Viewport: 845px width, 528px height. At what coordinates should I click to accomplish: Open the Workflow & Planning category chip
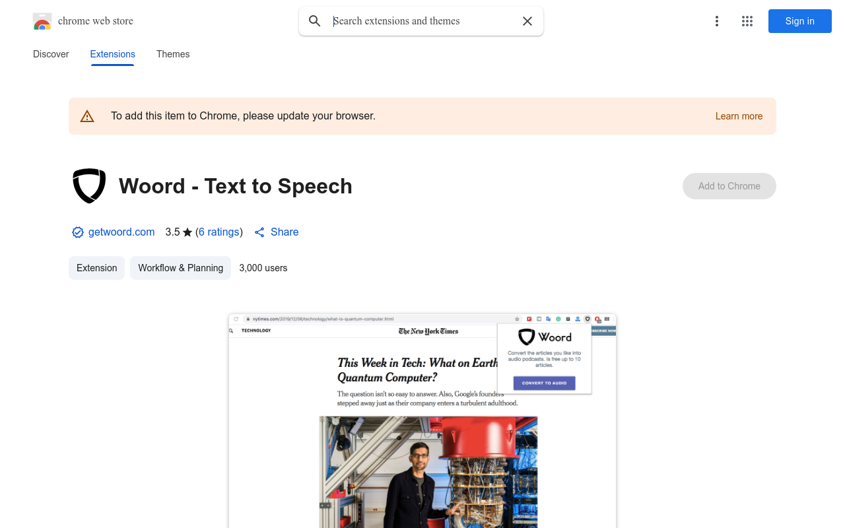pyautogui.click(x=181, y=268)
